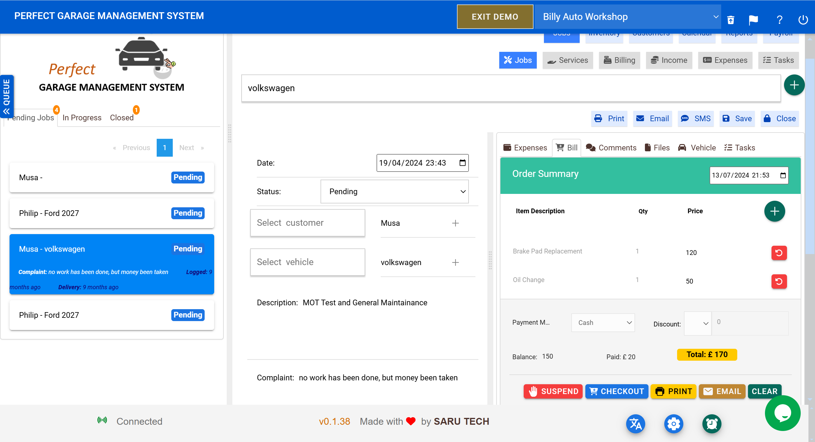Open calendar picker on job Date field

462,163
